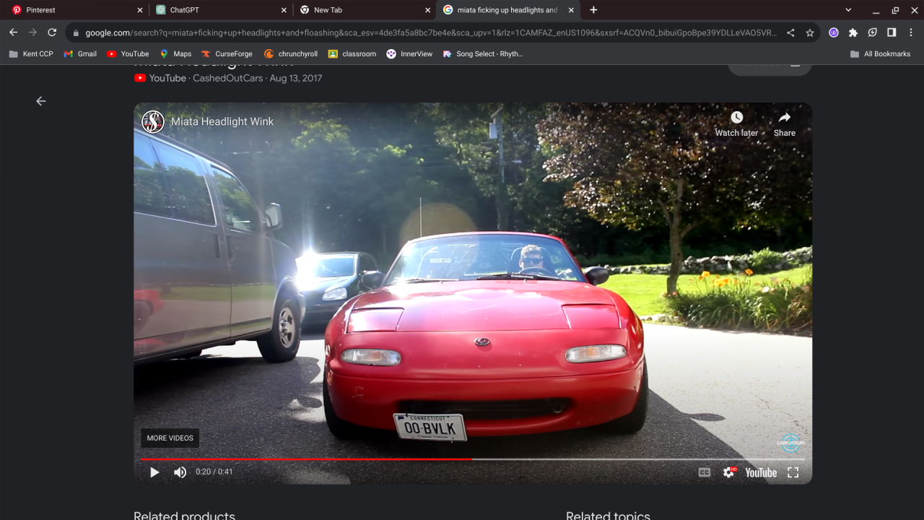
Task: Open video quality settings gear
Action: tap(729, 472)
